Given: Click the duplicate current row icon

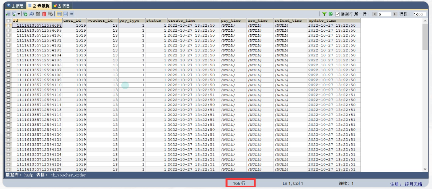Looking at the screenshot, I should (x=31, y=14).
